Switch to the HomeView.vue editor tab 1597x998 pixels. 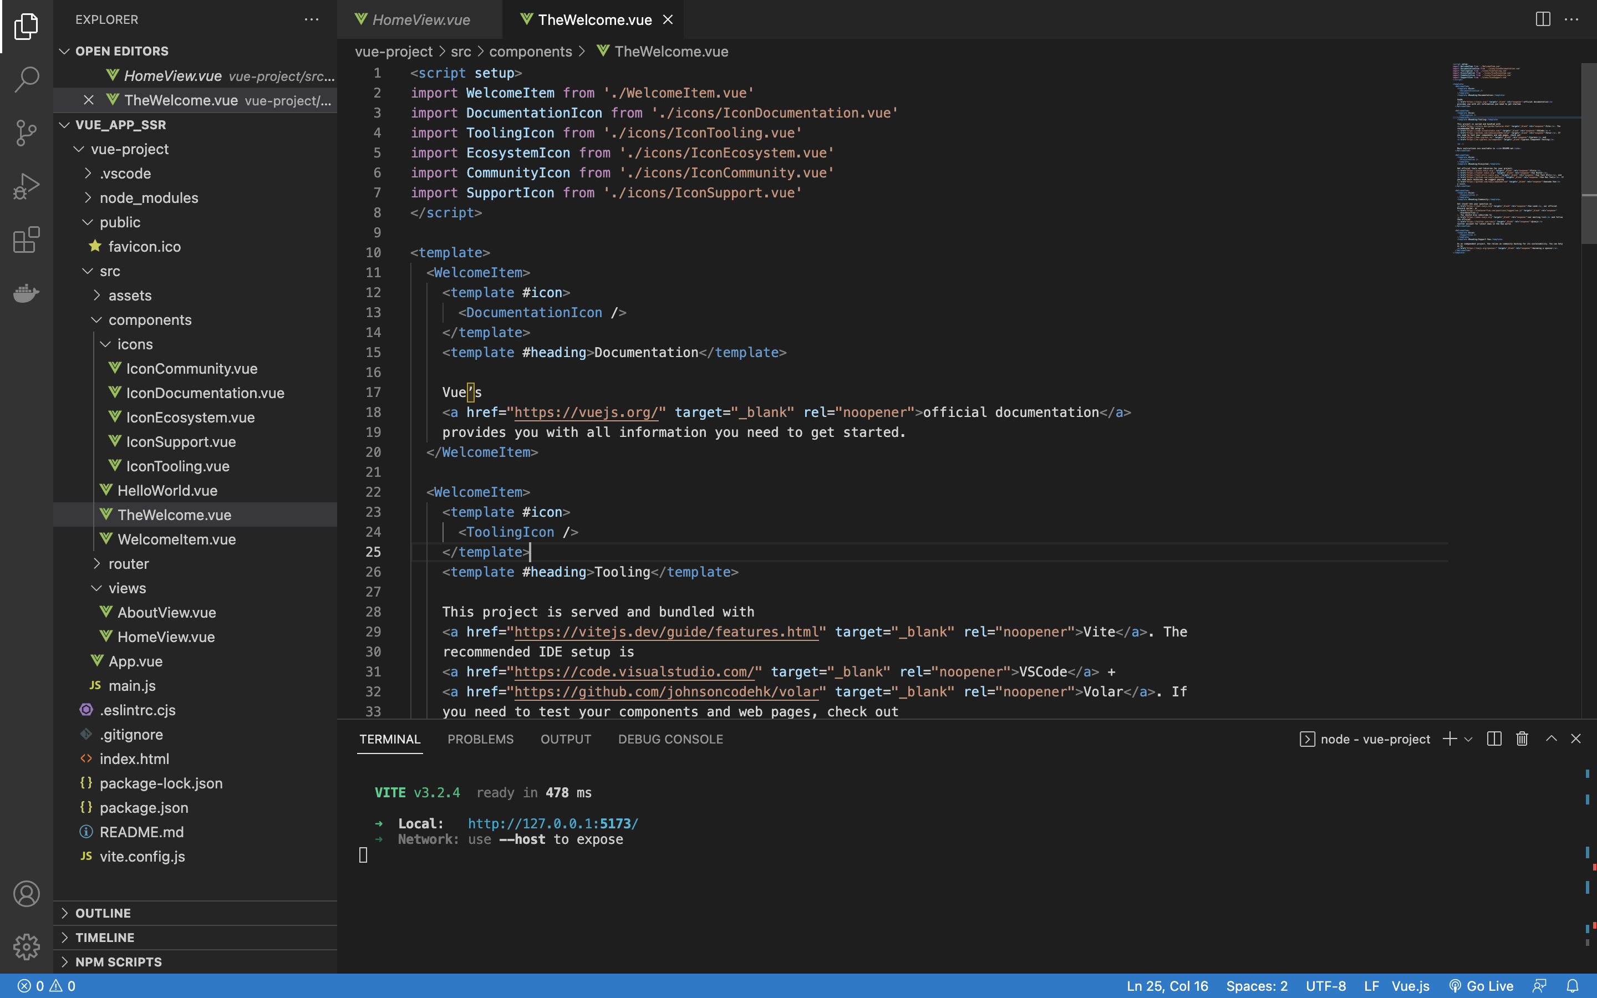[x=420, y=20]
